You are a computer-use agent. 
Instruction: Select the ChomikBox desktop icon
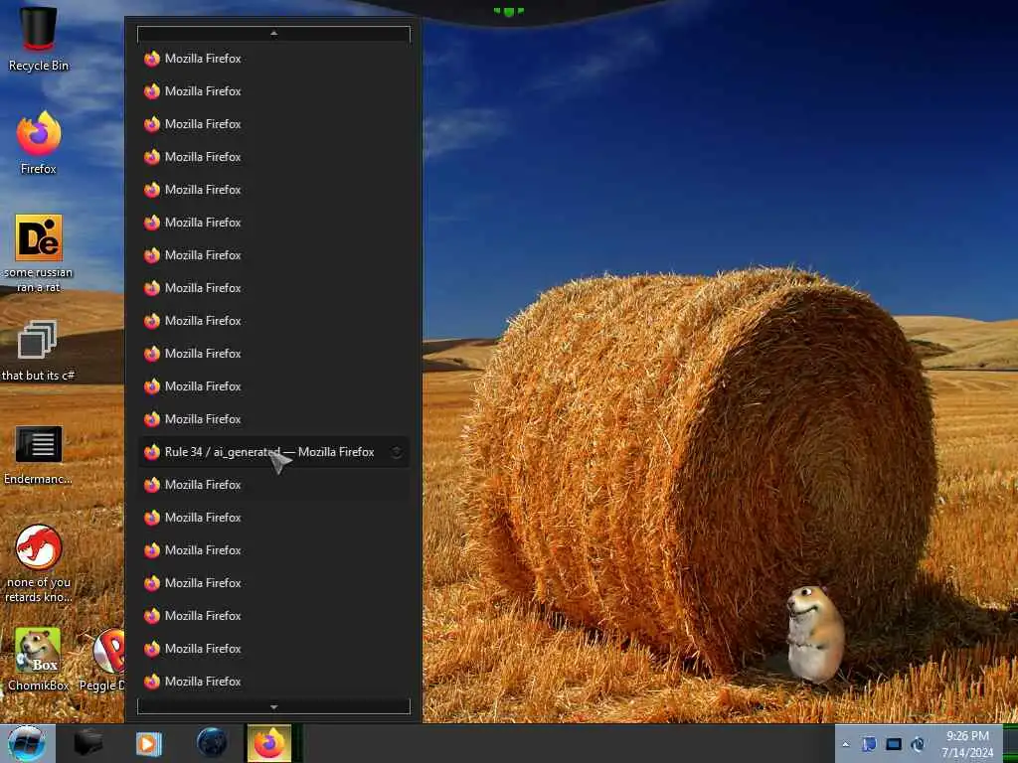(39, 659)
